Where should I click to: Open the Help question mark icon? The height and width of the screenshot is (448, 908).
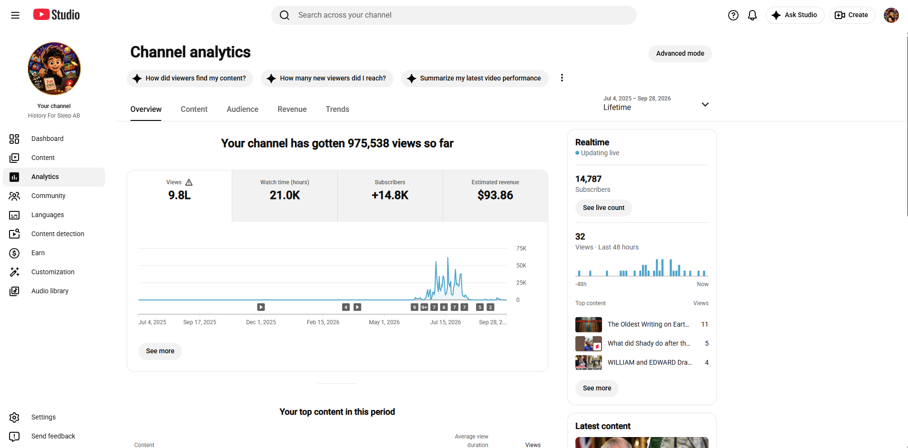click(x=733, y=15)
